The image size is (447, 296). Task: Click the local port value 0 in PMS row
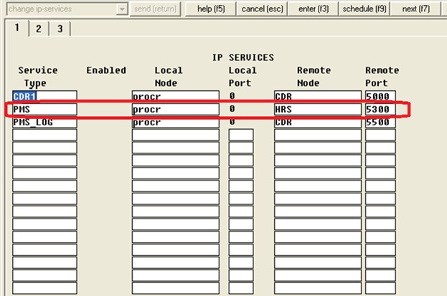click(x=232, y=108)
